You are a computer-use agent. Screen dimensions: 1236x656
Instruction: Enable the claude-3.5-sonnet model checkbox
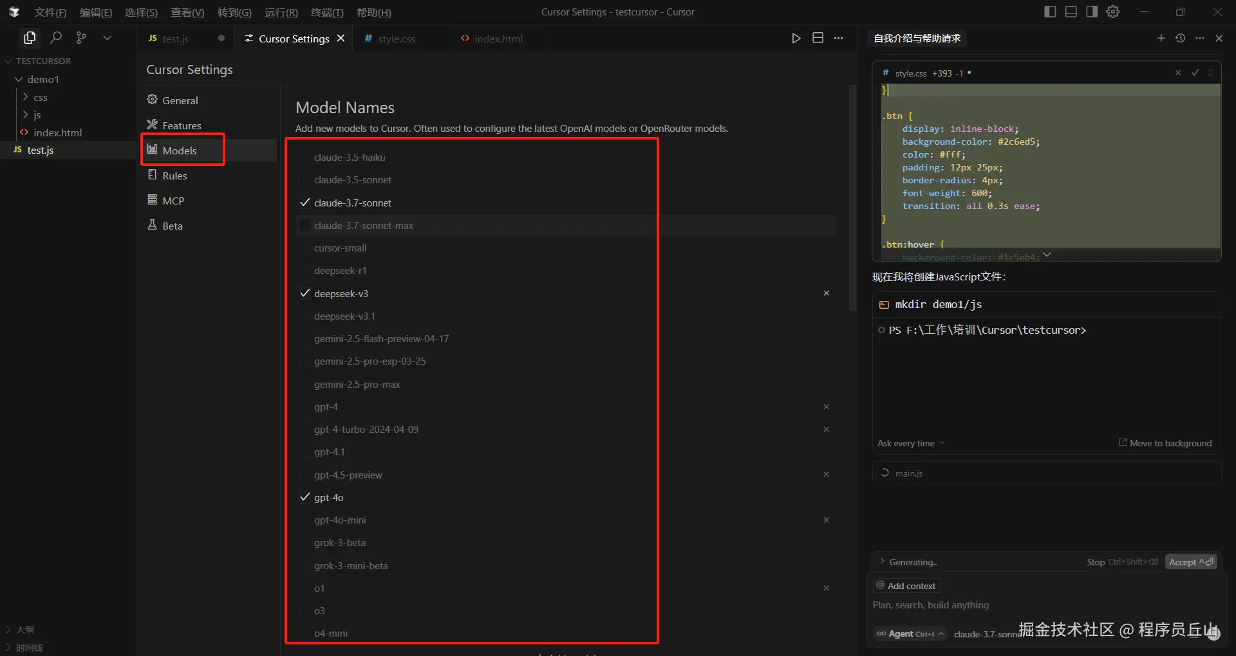305,179
